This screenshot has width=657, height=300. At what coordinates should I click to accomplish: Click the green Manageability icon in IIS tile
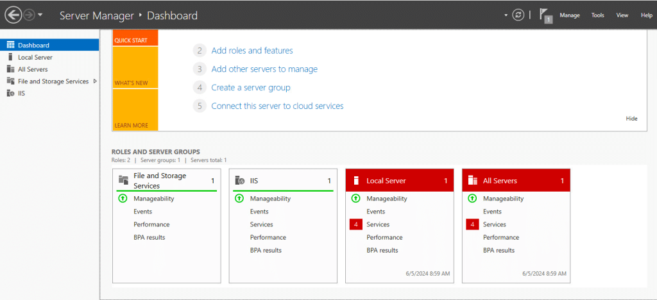(x=239, y=199)
